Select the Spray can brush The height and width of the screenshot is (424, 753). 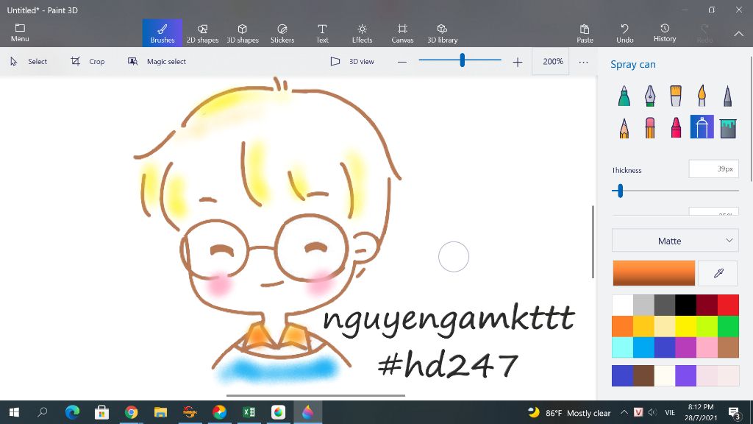coord(702,127)
